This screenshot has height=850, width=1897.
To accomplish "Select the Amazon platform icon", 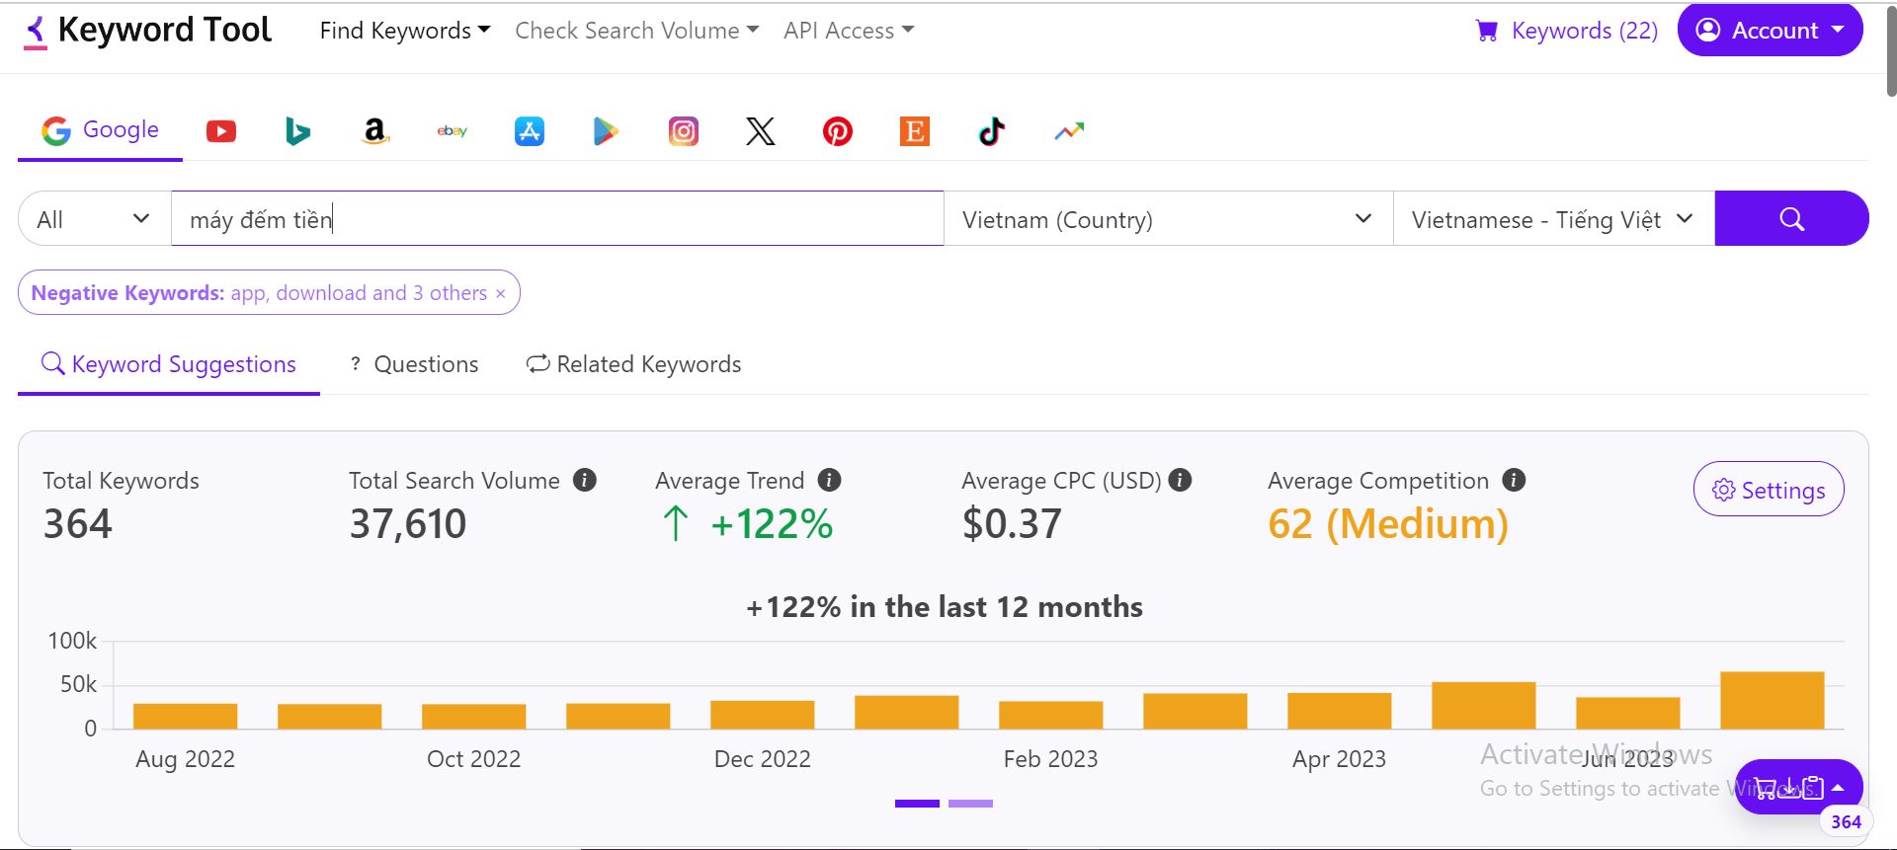I will click(374, 131).
